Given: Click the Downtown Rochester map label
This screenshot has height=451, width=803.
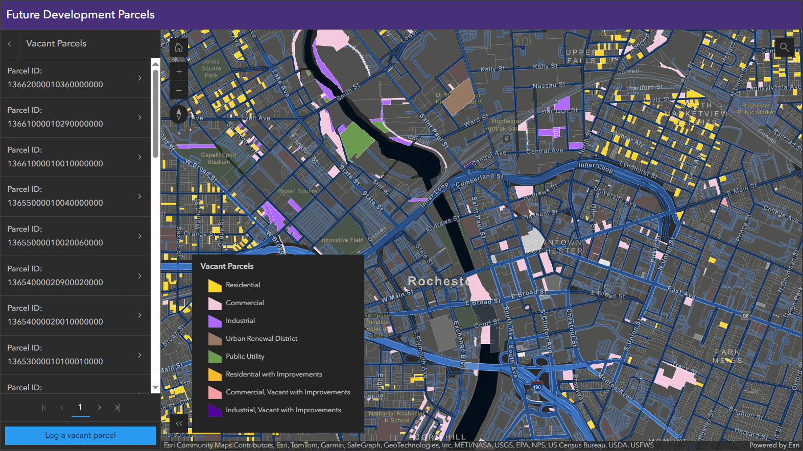Looking at the screenshot, I should click(554, 247).
